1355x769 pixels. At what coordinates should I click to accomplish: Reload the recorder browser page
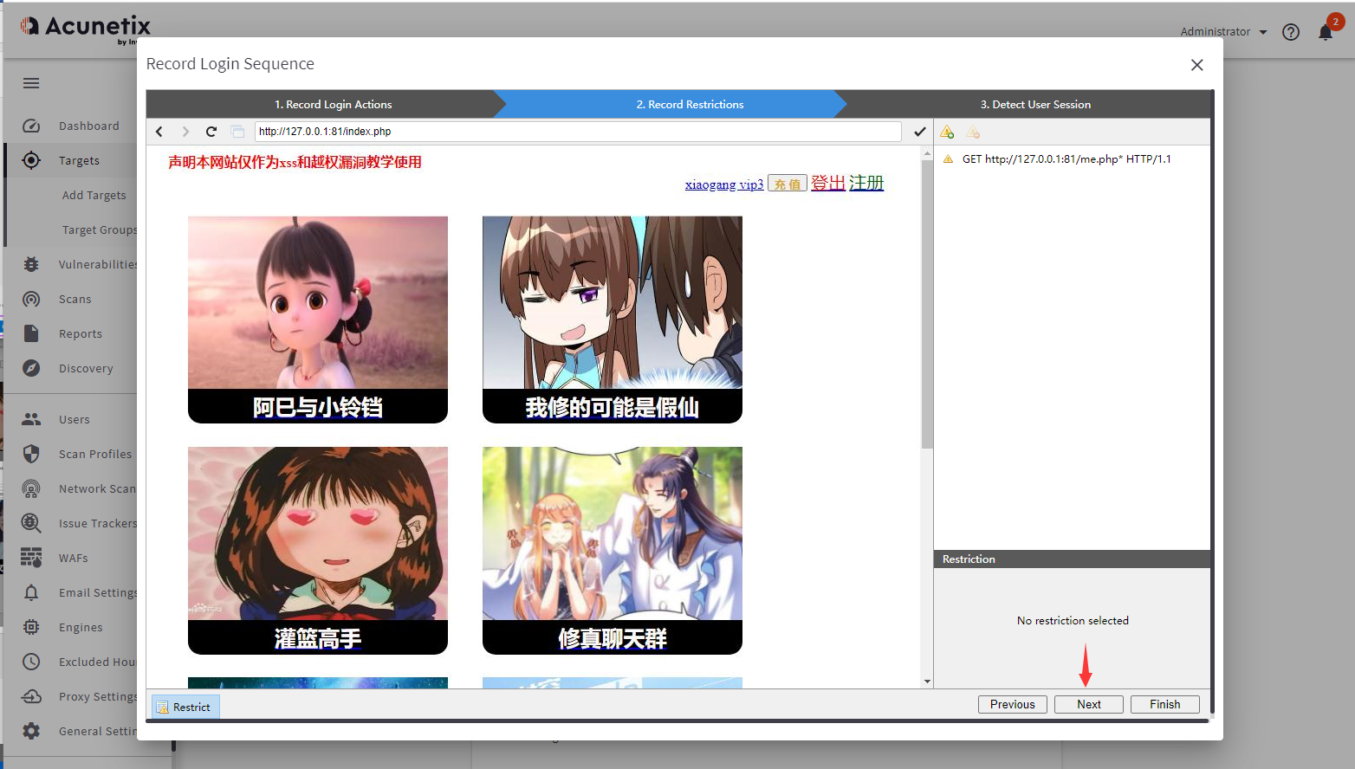(x=211, y=132)
